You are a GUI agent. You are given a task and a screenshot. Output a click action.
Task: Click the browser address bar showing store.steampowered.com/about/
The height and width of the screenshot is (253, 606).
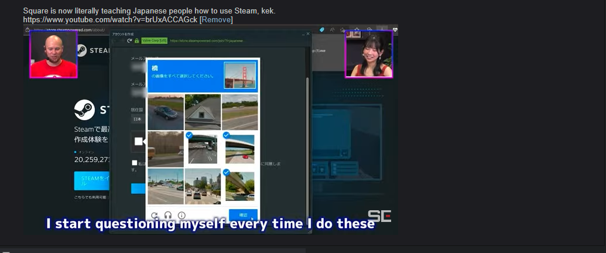(x=70, y=30)
